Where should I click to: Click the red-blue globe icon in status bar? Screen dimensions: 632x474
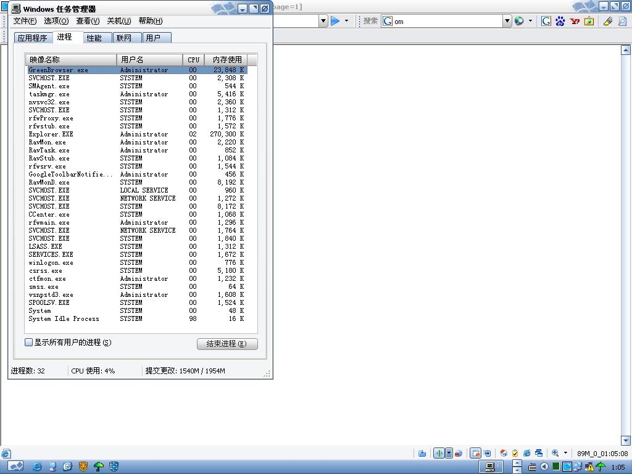point(459,454)
